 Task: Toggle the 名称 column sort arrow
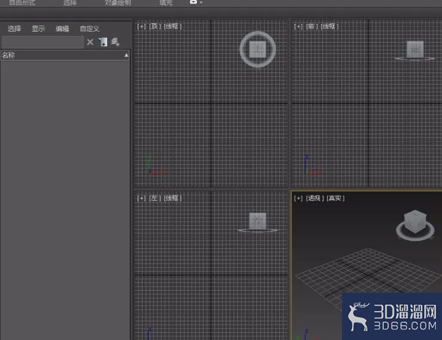tap(126, 55)
